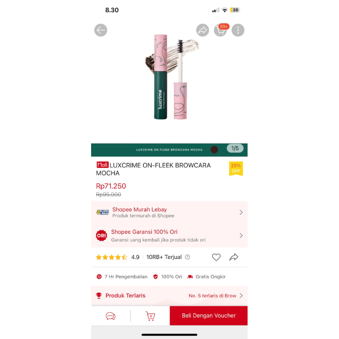
Task: Open the three-dot more options menu
Action: pyautogui.click(x=238, y=30)
